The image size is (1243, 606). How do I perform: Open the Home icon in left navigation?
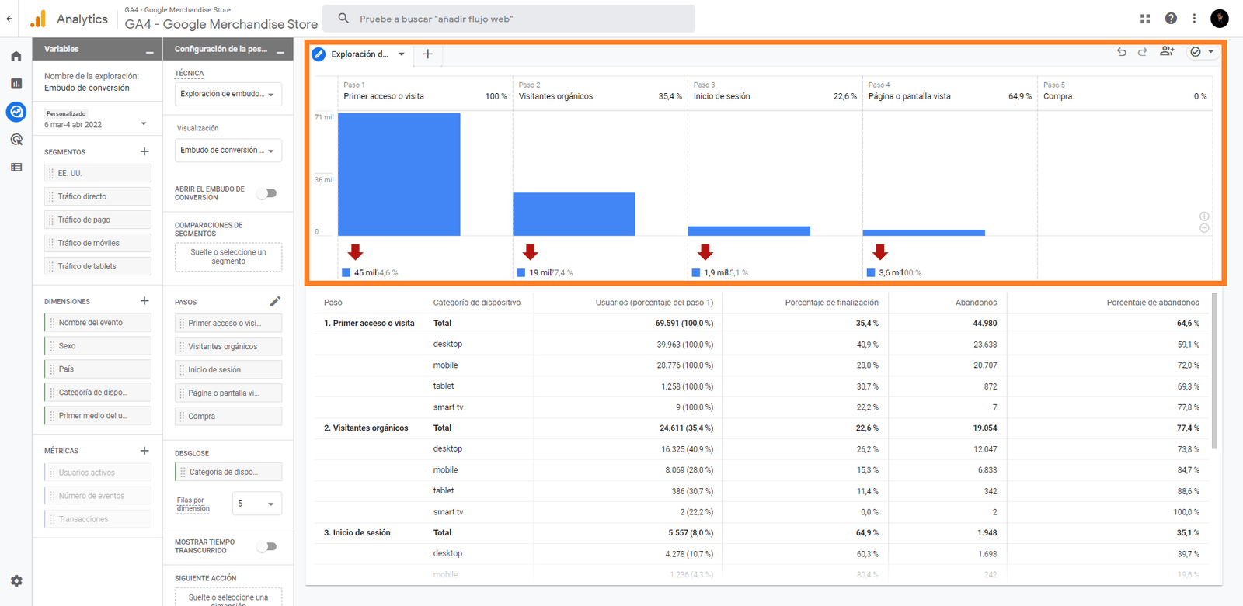[16, 56]
